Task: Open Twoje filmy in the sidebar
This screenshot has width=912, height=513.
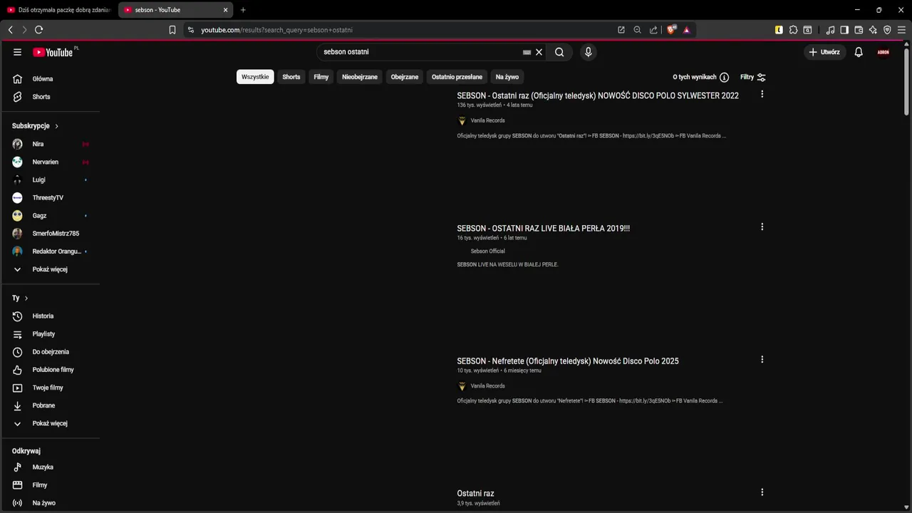Action: (50, 388)
